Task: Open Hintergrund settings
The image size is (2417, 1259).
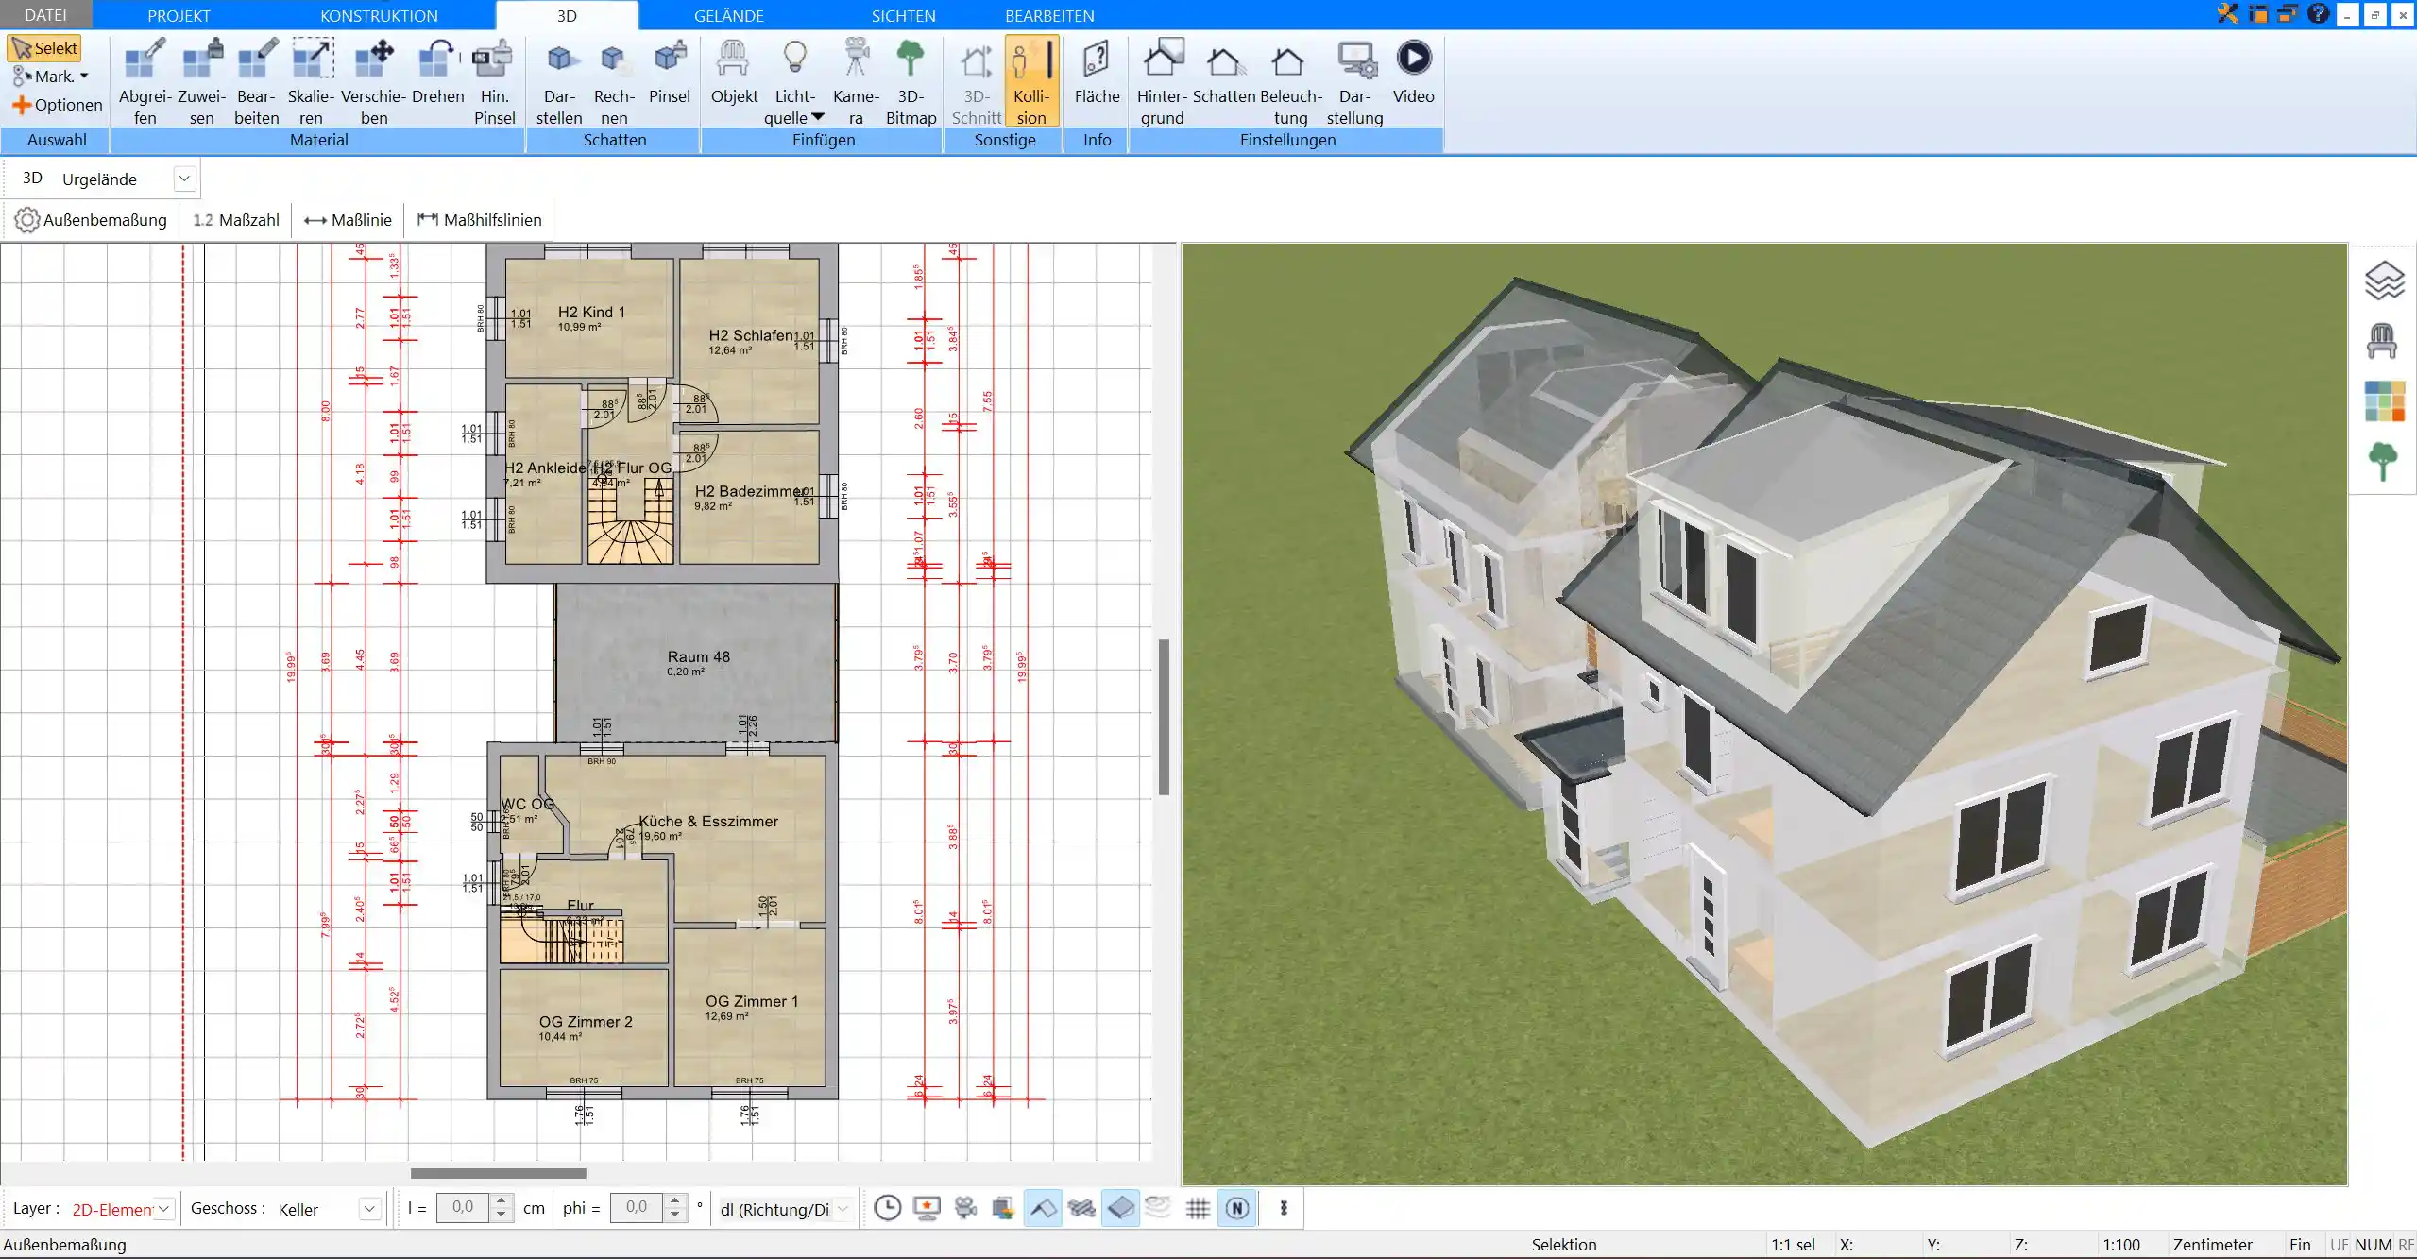Action: 1162,81
